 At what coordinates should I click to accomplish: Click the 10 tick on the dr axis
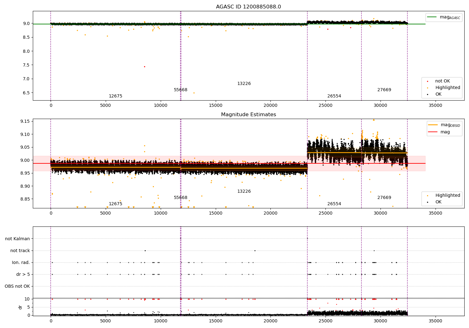coord(27,299)
